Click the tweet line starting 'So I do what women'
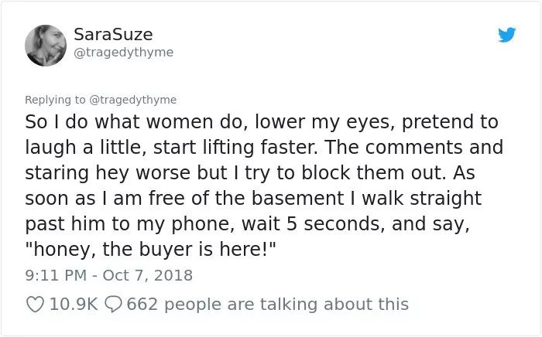This screenshot has height=337, width=542. 262,122
